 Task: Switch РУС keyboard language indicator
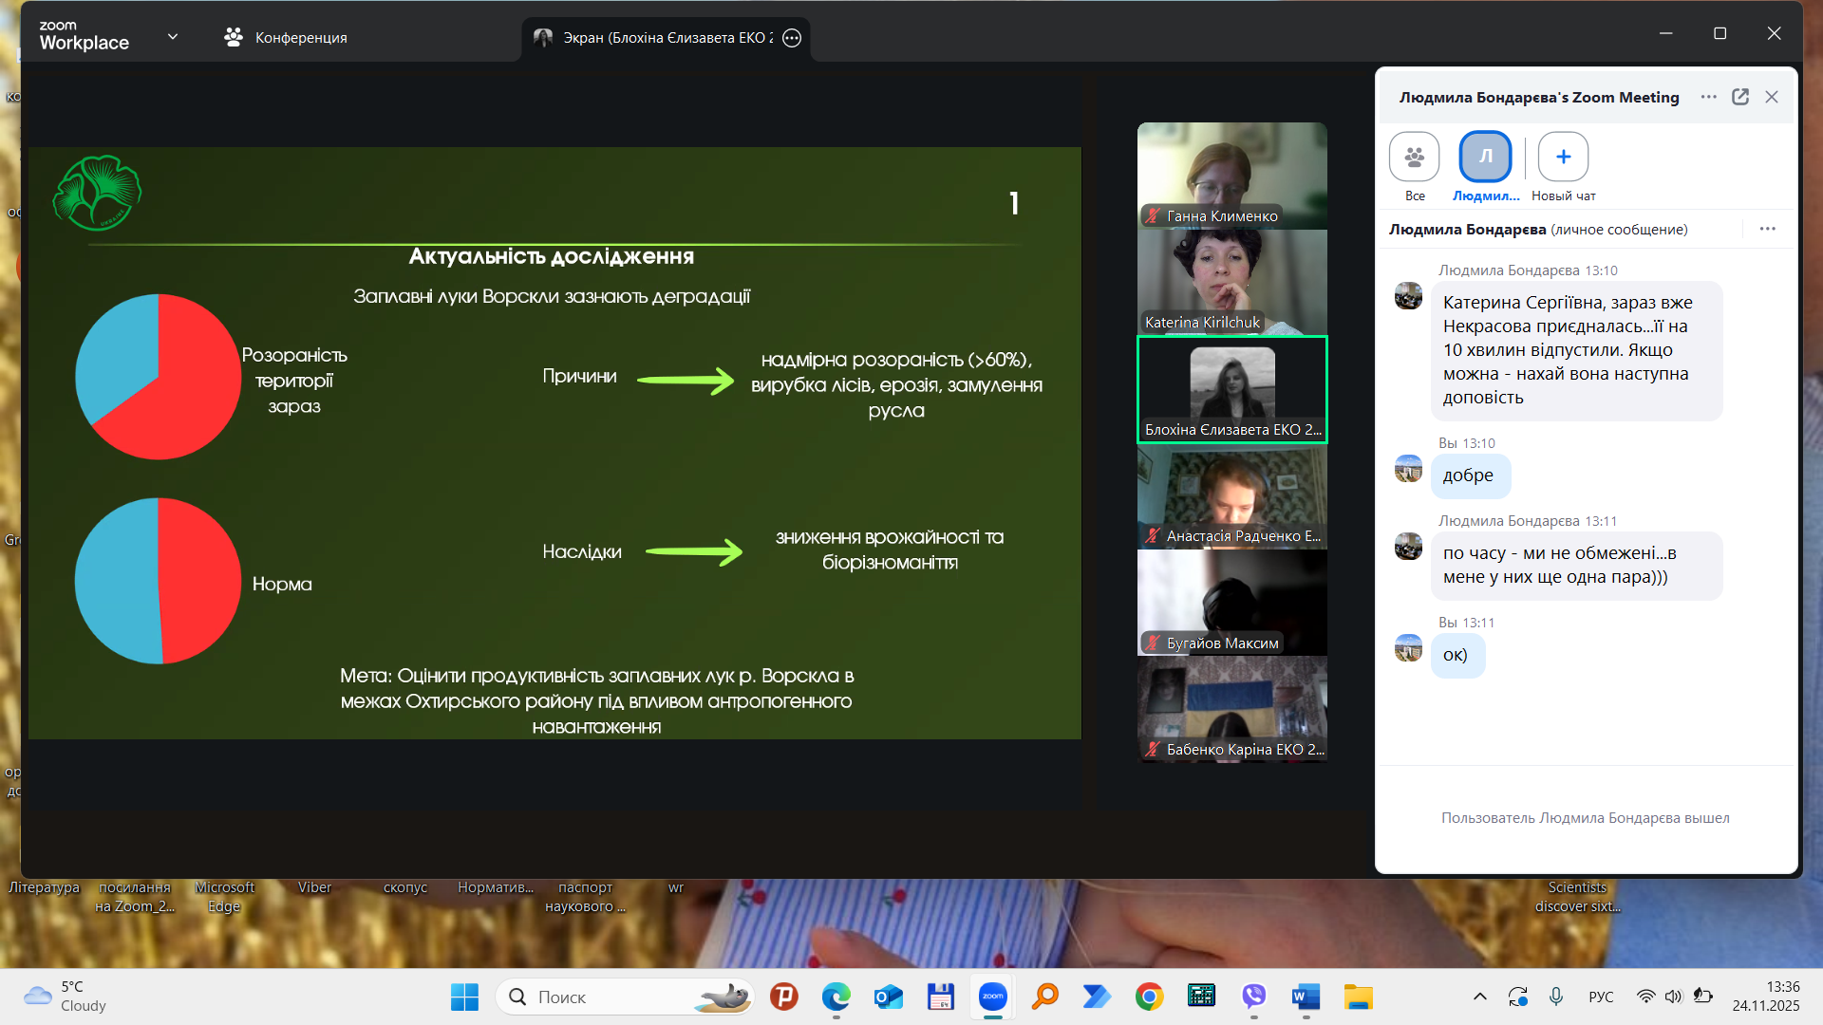point(1601,997)
